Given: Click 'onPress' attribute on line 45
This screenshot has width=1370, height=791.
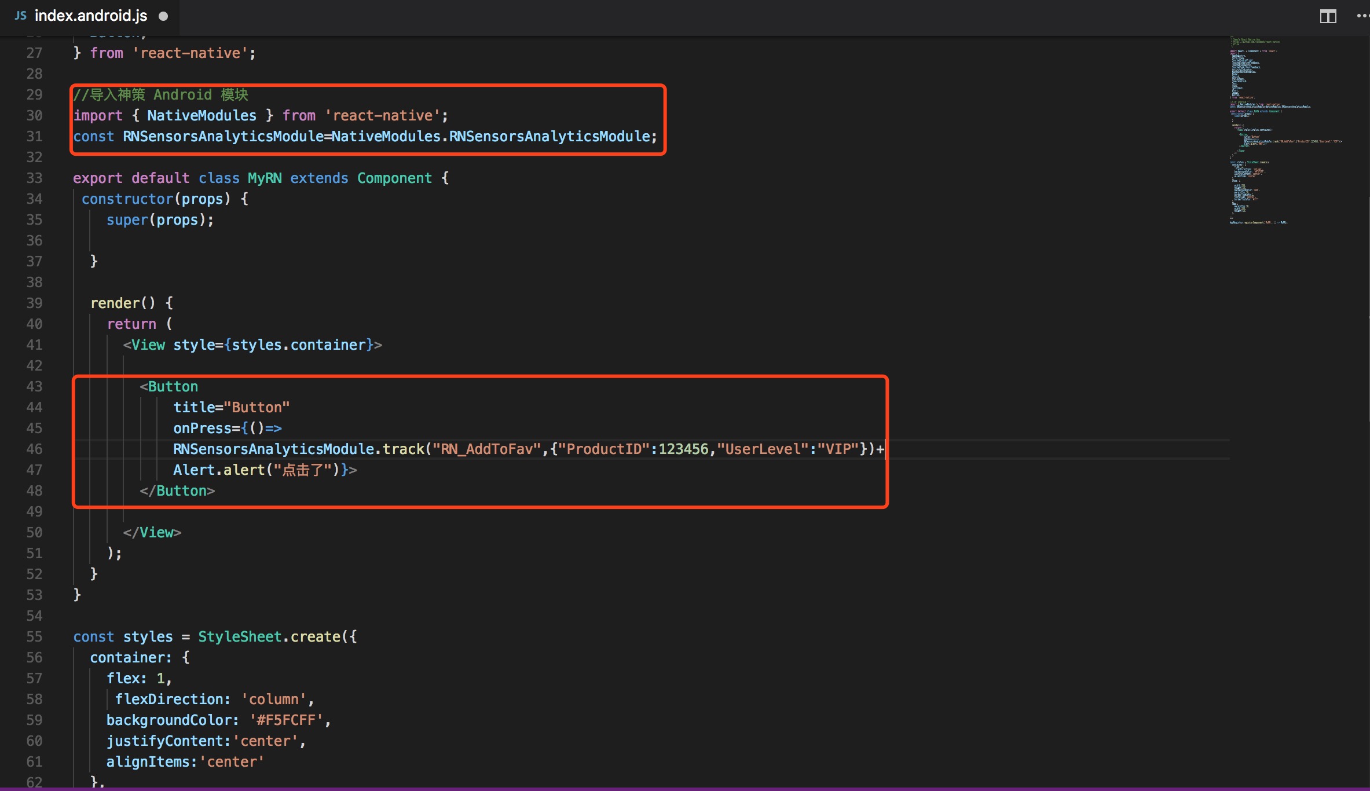Looking at the screenshot, I should [202, 428].
